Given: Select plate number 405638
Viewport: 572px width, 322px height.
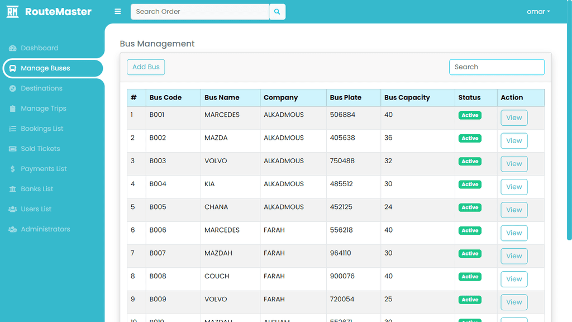Looking at the screenshot, I should [x=342, y=138].
